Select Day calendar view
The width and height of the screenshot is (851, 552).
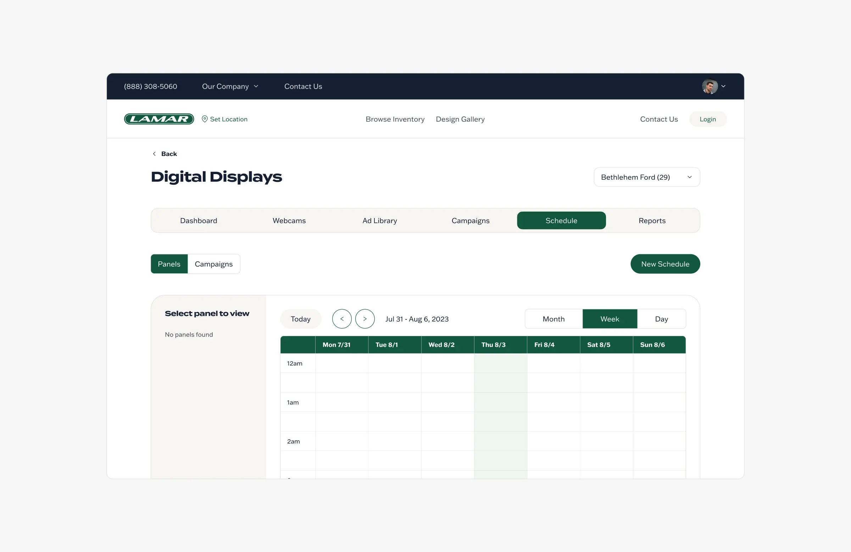click(661, 319)
